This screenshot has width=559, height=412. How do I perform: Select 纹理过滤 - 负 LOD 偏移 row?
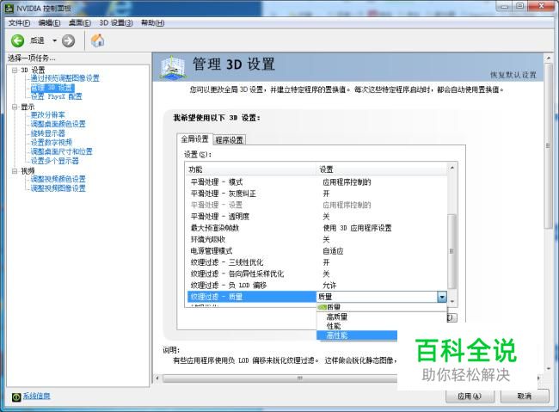(x=317, y=286)
